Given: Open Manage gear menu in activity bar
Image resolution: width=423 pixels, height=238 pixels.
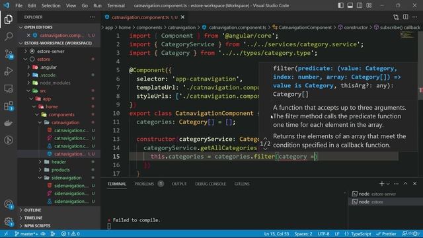Looking at the screenshot, I should (9, 221).
